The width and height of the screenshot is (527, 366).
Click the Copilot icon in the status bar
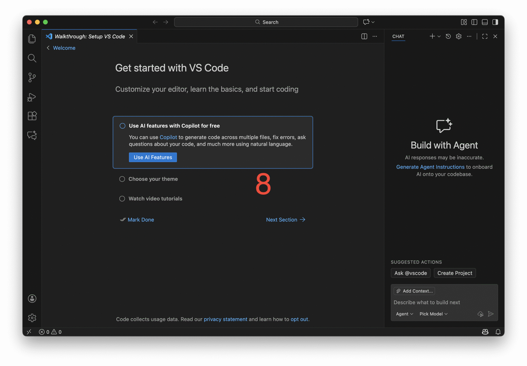click(485, 332)
